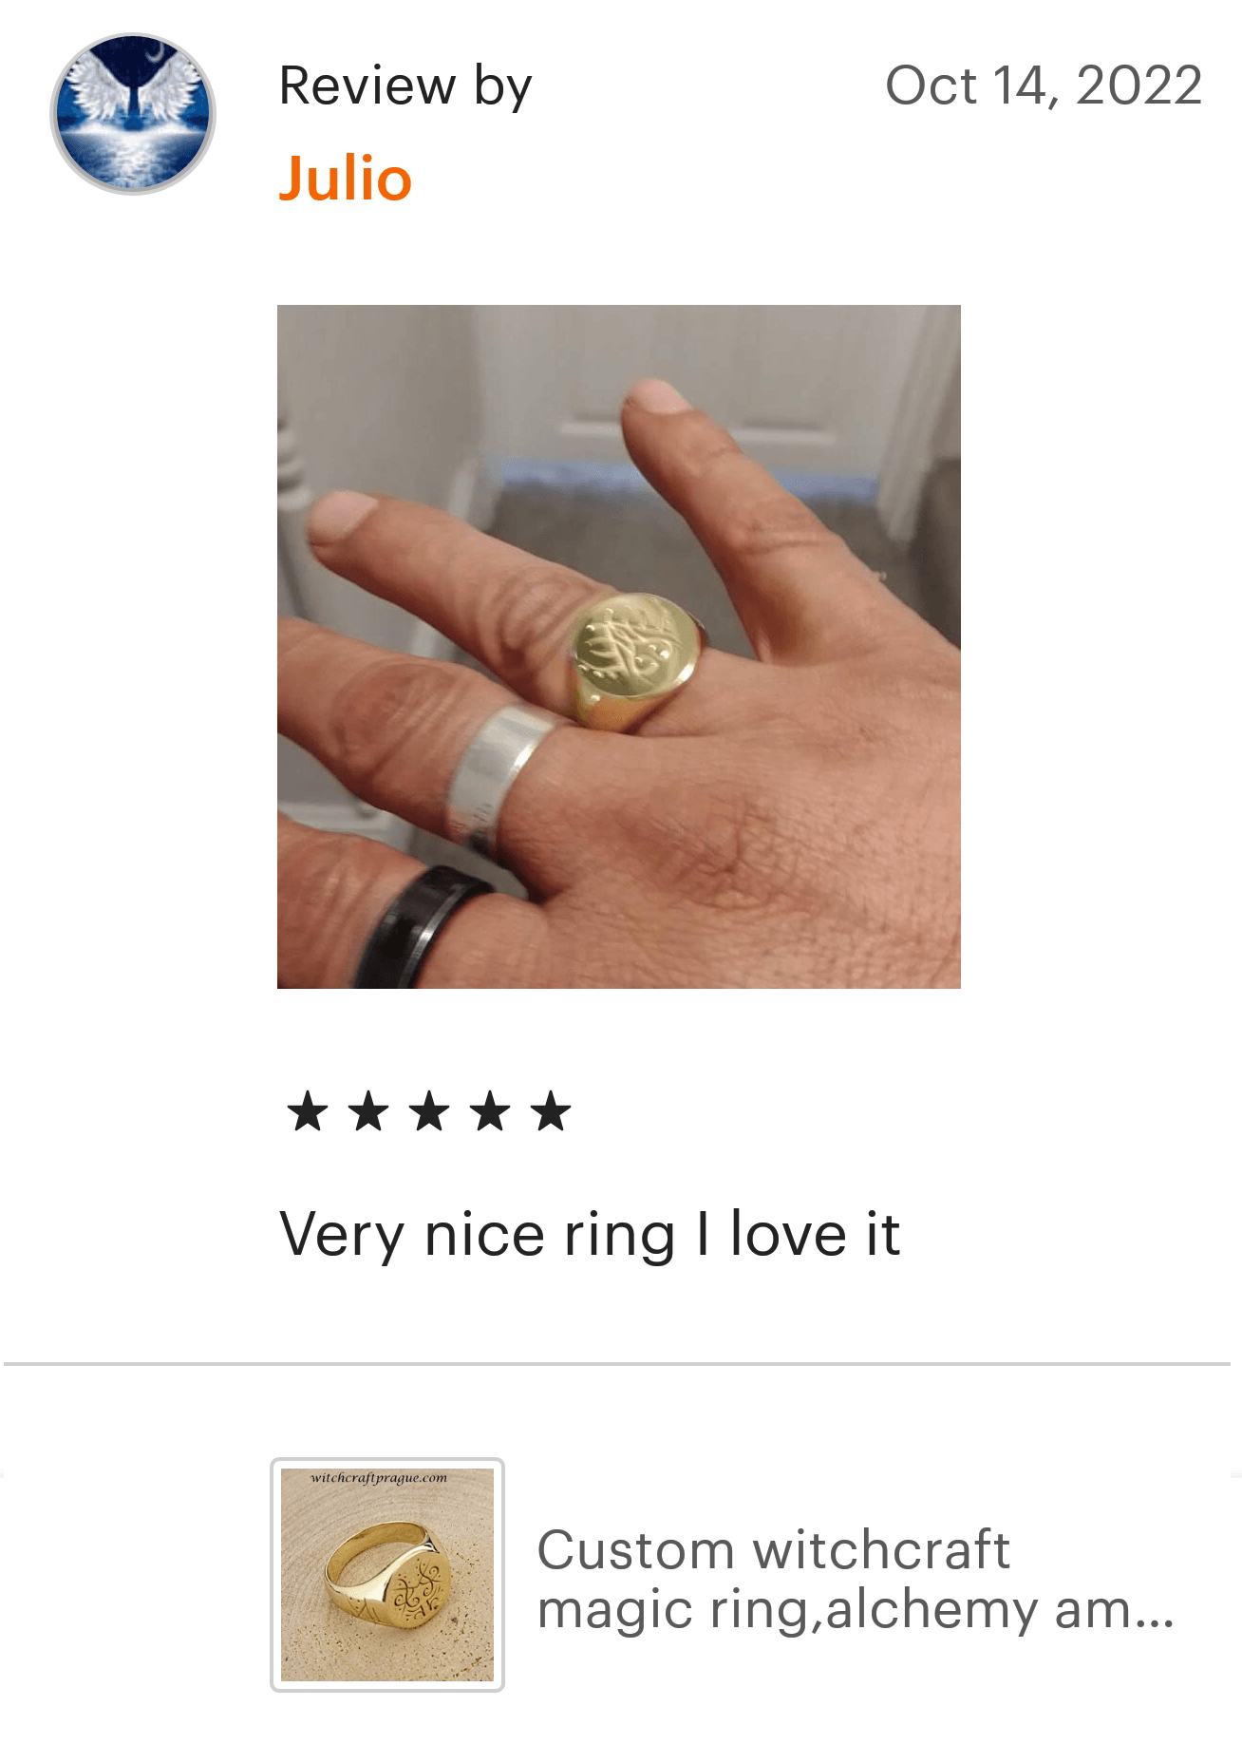Click the black ring in the review photo

[423, 926]
